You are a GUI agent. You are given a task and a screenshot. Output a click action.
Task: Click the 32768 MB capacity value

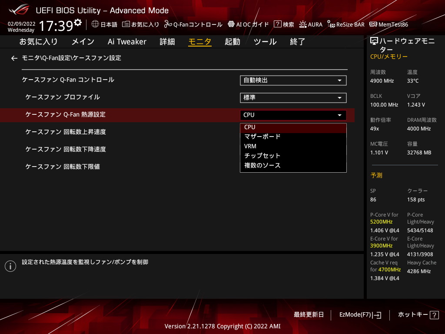[x=419, y=153]
